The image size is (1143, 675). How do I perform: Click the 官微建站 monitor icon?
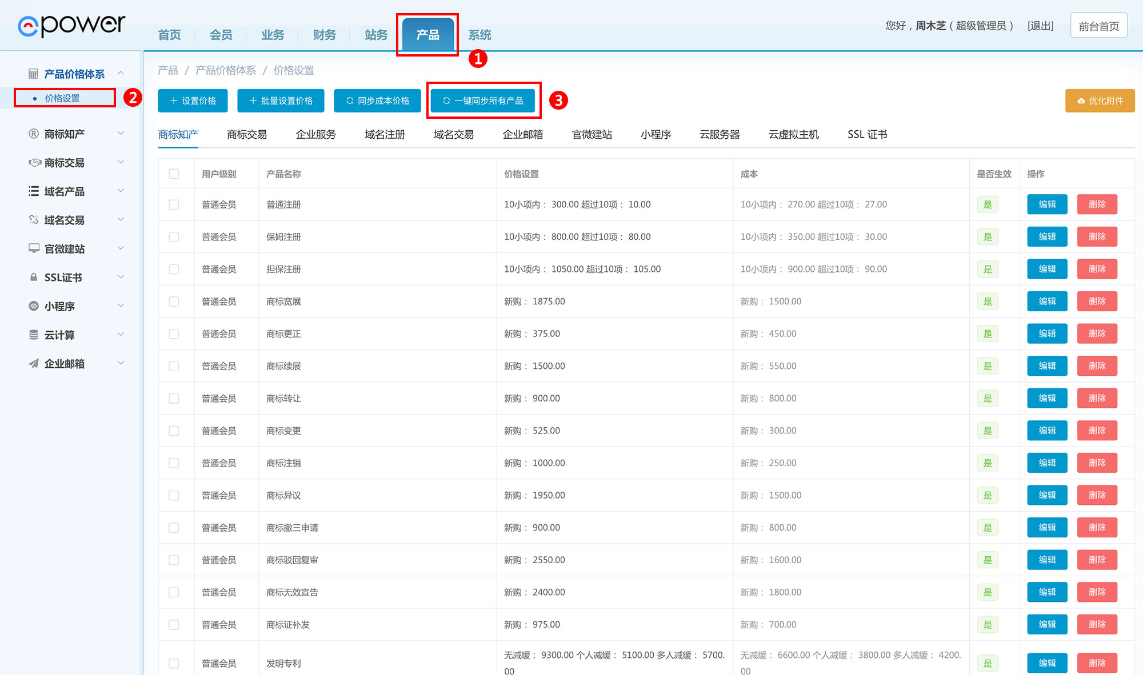34,248
